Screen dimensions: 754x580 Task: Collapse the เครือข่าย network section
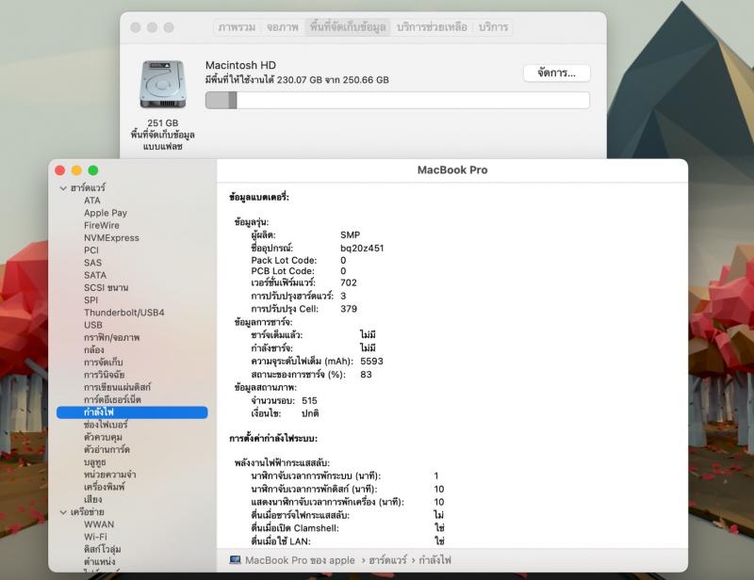click(x=63, y=512)
